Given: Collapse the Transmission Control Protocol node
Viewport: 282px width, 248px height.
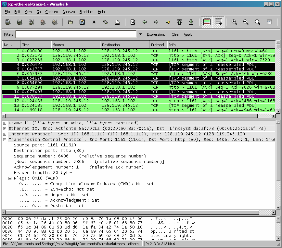Looking at the screenshot, I should coord(5,140).
